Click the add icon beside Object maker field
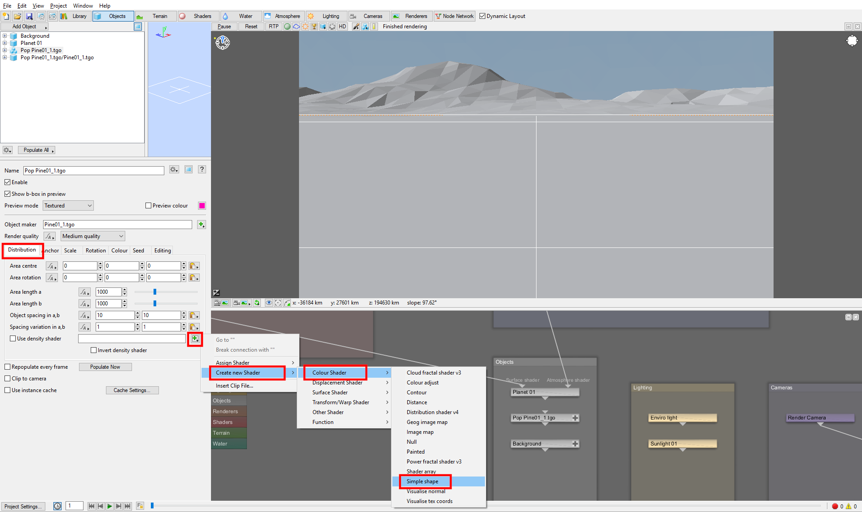 [201, 225]
